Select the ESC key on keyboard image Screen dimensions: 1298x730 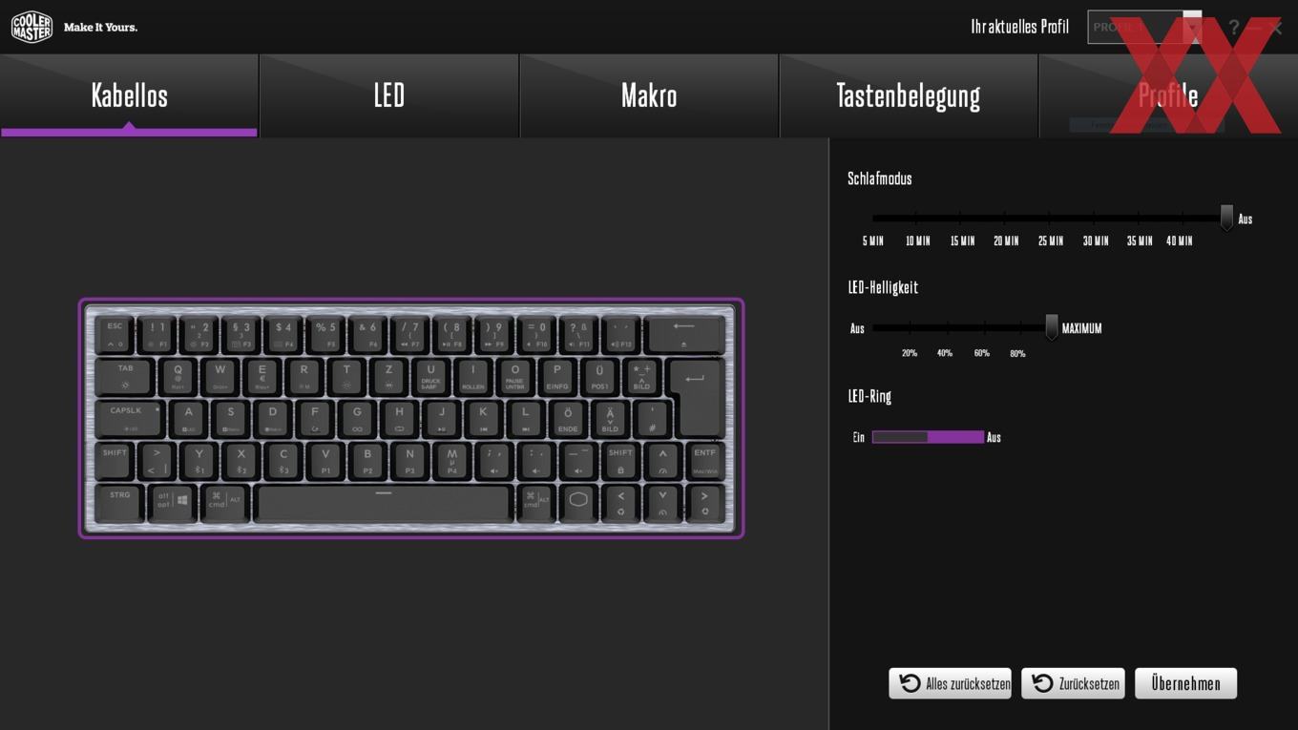tap(115, 334)
